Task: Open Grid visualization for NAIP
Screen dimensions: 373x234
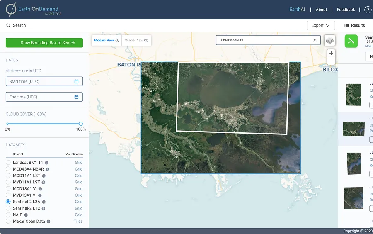Action: tap(79, 215)
